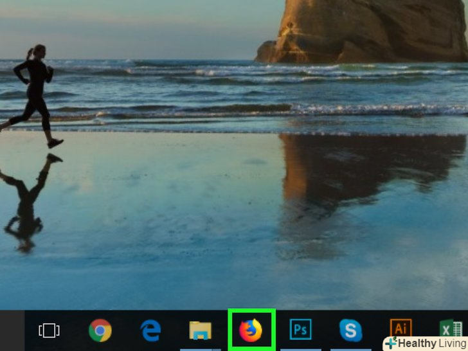
Task: Open Task View from the taskbar
Action: click(x=49, y=330)
